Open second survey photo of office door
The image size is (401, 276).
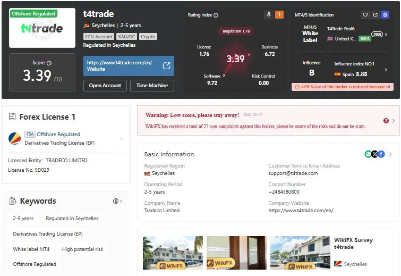[236, 253]
